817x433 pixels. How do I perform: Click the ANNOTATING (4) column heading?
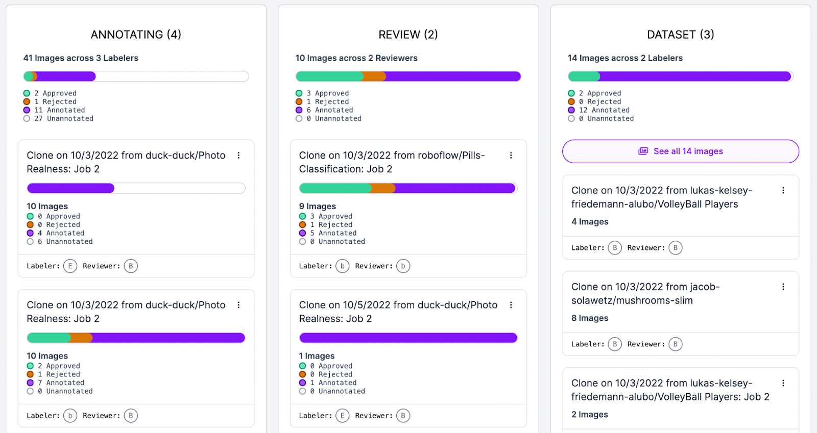click(x=136, y=35)
